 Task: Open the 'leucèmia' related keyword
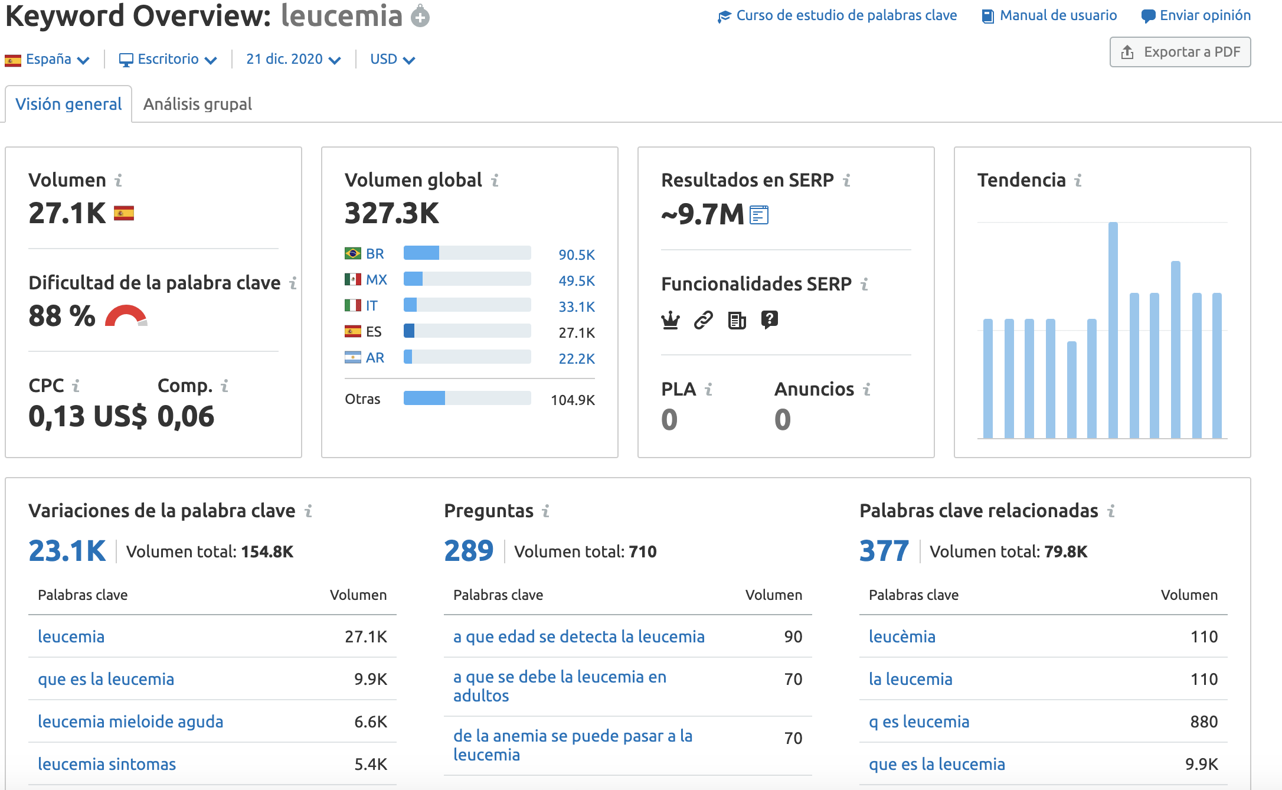click(x=902, y=636)
